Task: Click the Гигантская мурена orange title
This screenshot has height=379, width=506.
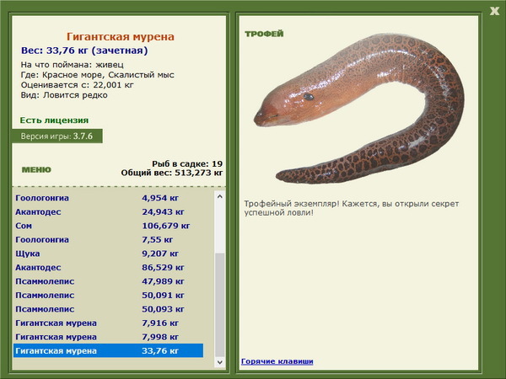Action: [121, 36]
